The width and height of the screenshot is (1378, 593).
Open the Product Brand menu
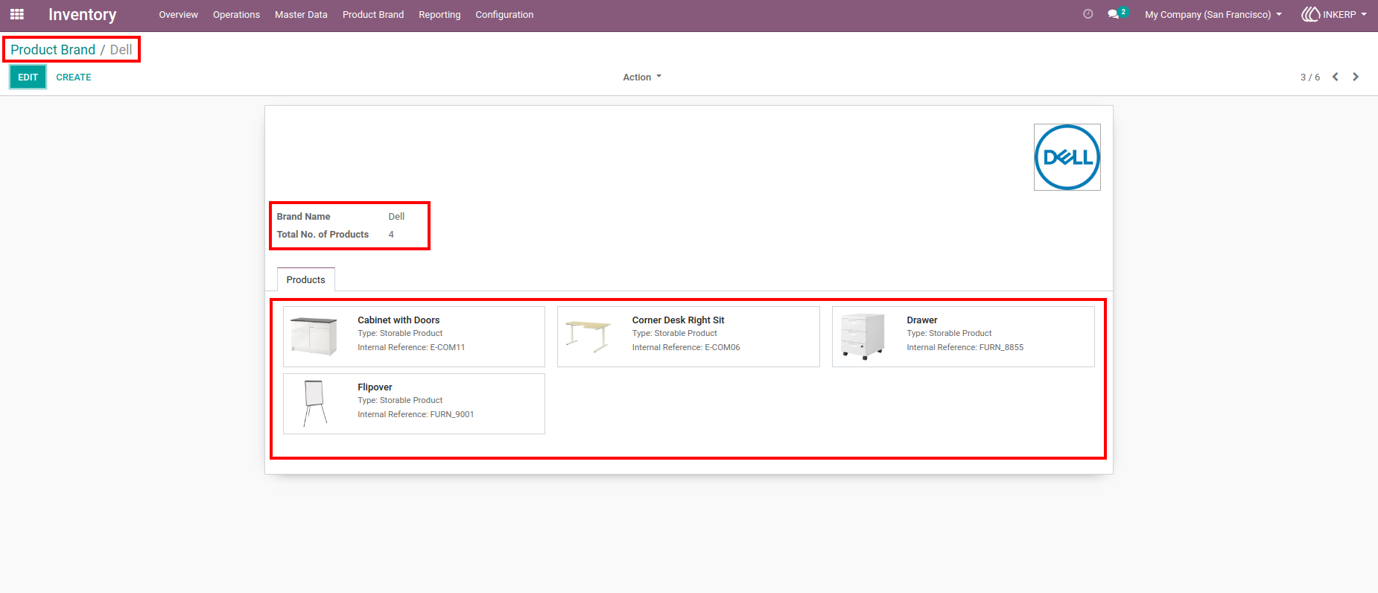coord(373,14)
